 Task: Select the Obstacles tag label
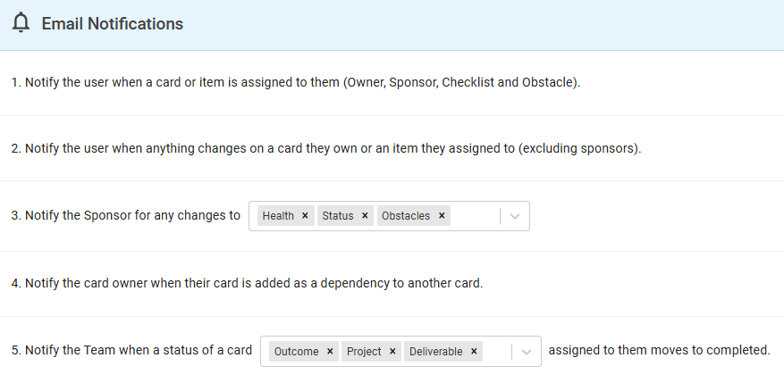coord(406,216)
